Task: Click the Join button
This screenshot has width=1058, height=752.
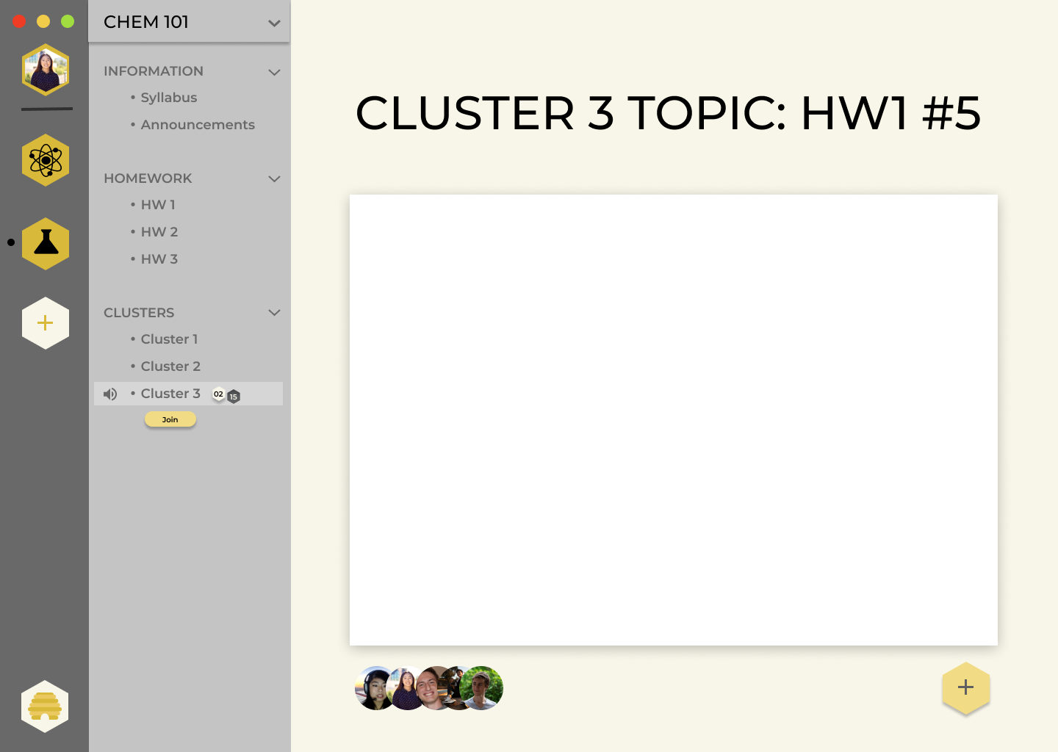Action: coord(170,419)
